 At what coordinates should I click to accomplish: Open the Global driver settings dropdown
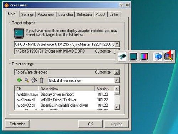(x=117, y=80)
